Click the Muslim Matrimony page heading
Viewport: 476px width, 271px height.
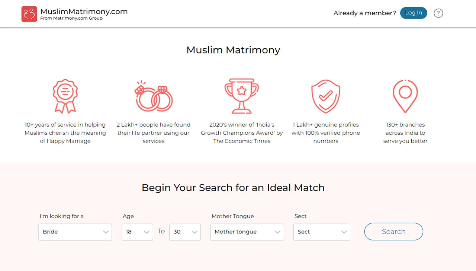(233, 50)
